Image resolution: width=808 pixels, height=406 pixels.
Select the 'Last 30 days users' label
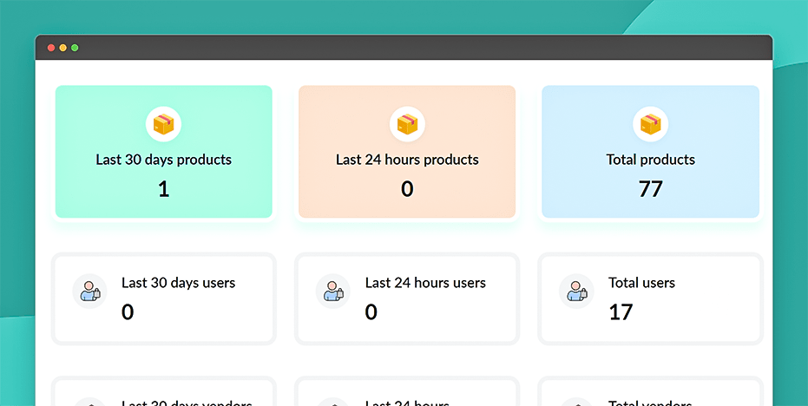pyautogui.click(x=178, y=283)
